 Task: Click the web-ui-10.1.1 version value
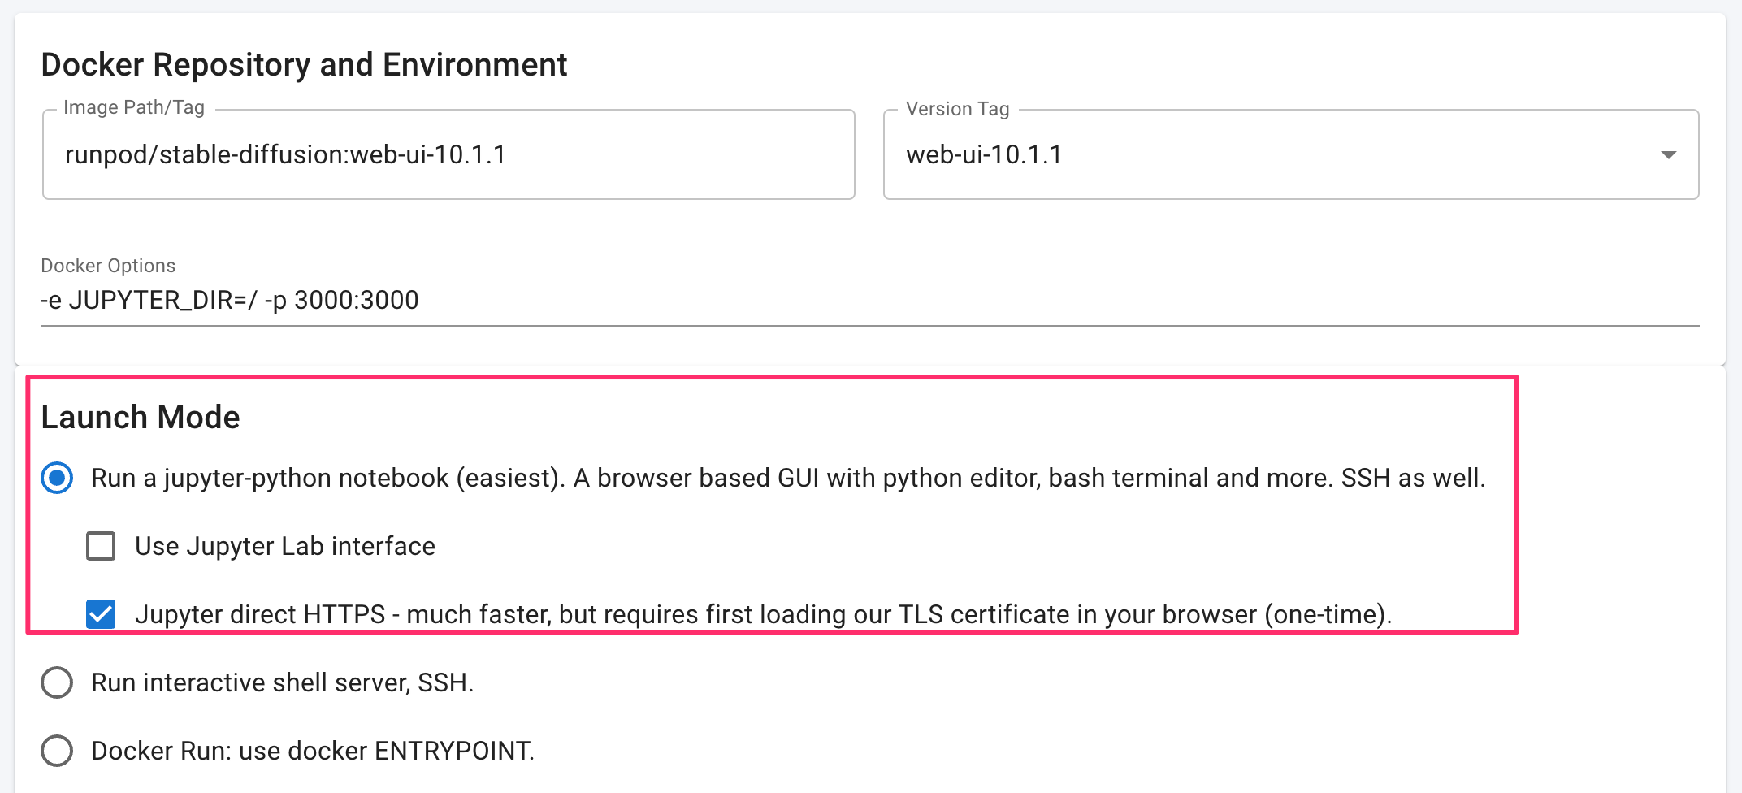point(984,154)
